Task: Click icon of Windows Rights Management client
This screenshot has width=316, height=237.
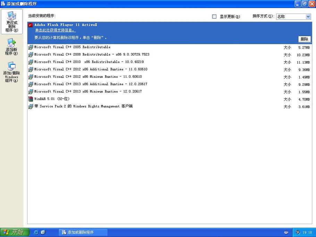Action: [31, 106]
